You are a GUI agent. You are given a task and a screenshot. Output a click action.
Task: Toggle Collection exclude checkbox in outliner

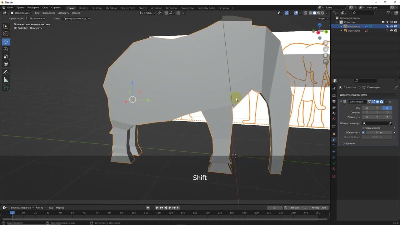tap(383, 22)
